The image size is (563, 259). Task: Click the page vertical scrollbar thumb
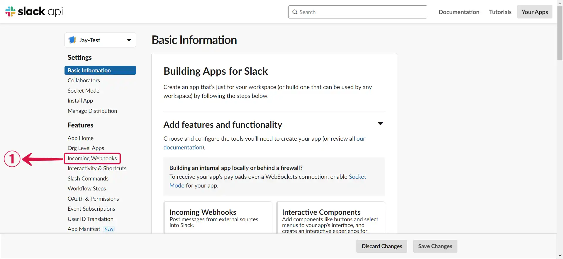560,33
